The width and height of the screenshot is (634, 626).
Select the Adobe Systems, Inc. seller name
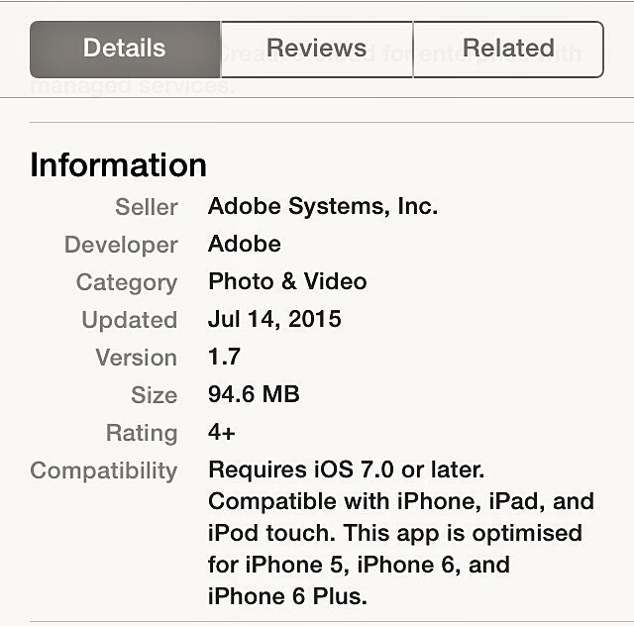pyautogui.click(x=323, y=207)
